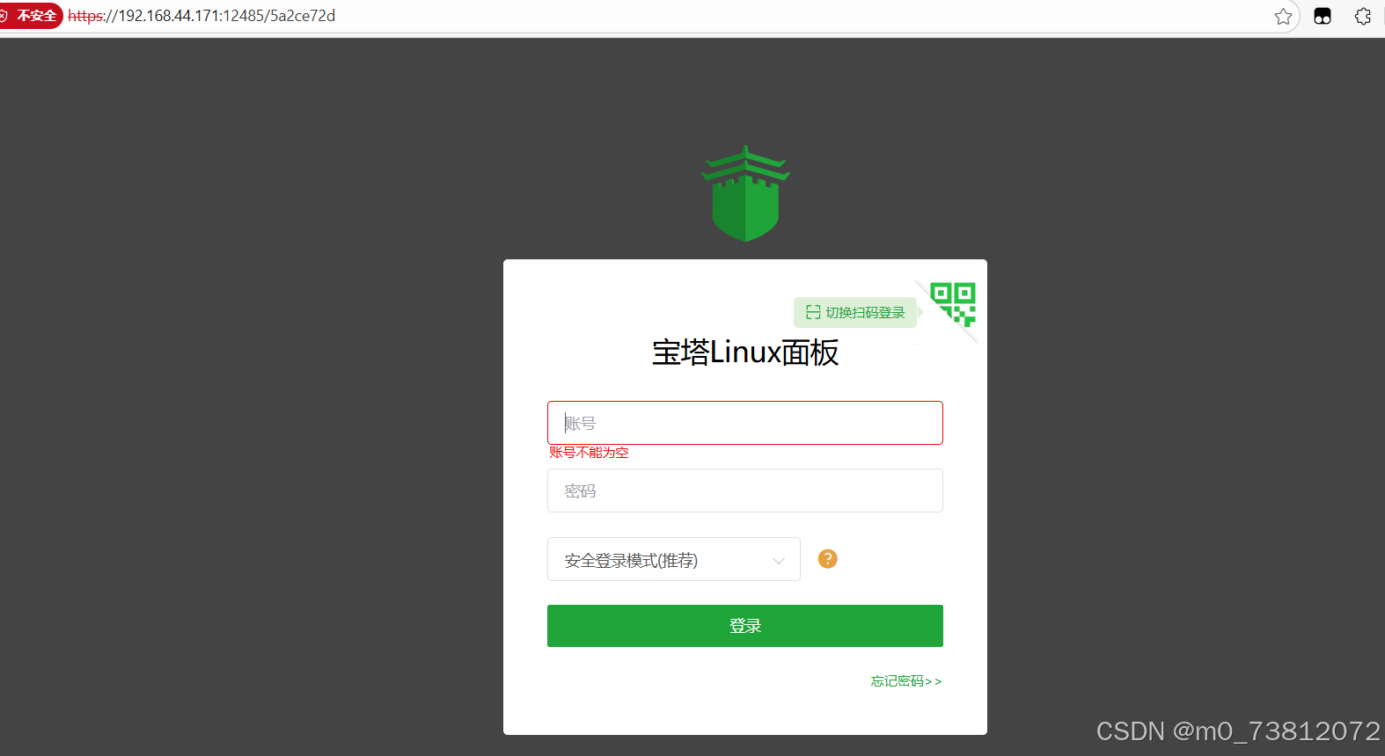Open the 忘记密码>> link

[906, 681]
